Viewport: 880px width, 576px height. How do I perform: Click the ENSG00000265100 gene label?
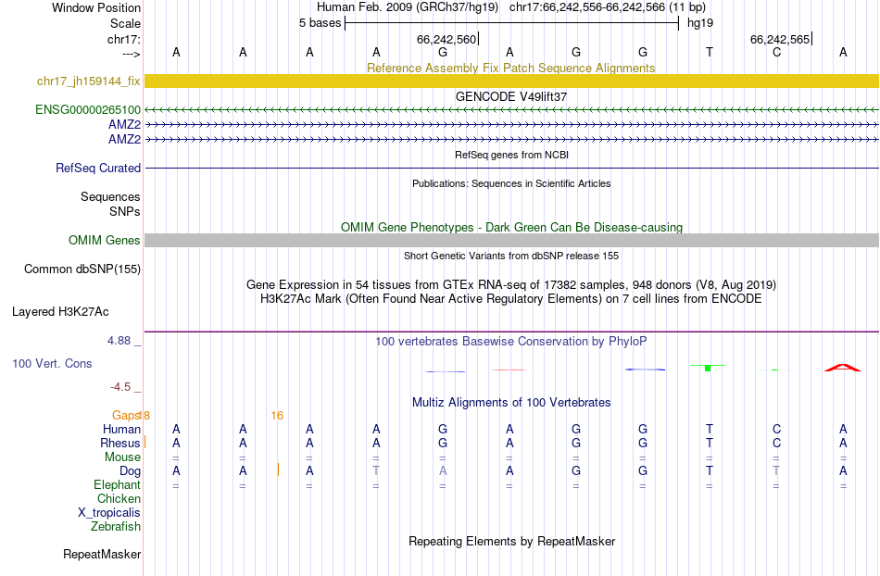pos(88,109)
